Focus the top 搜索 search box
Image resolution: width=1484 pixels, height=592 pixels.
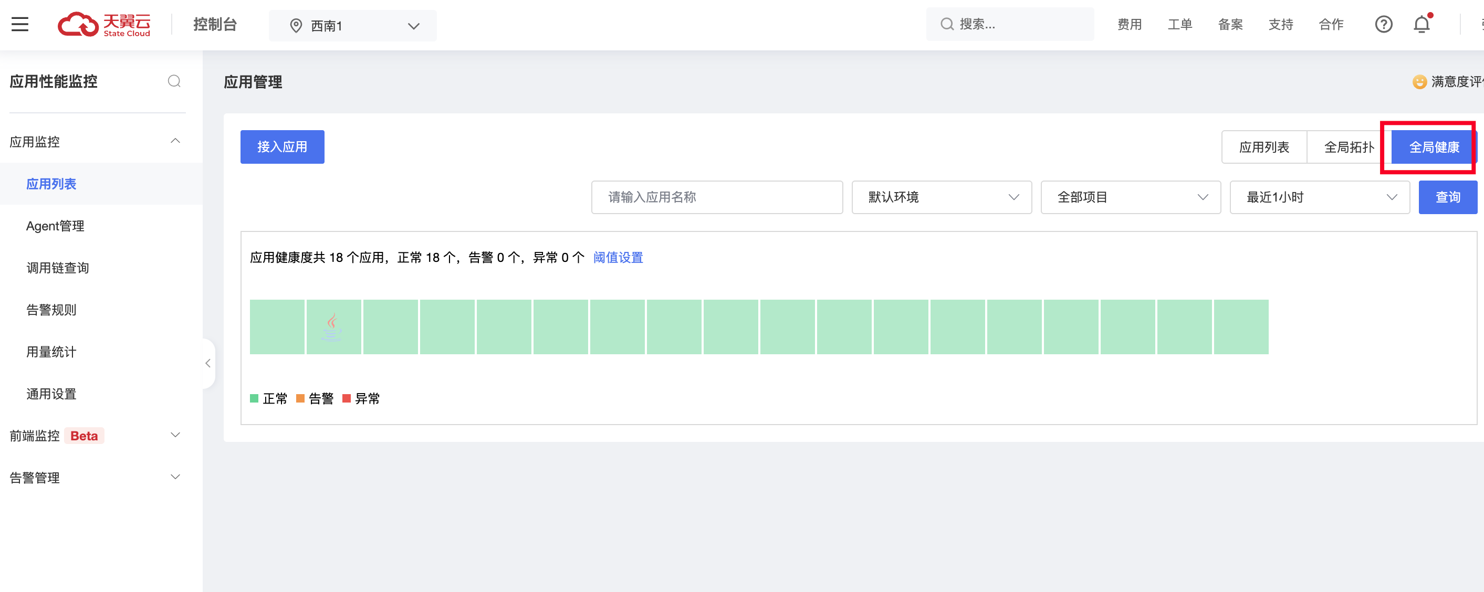coord(1010,24)
